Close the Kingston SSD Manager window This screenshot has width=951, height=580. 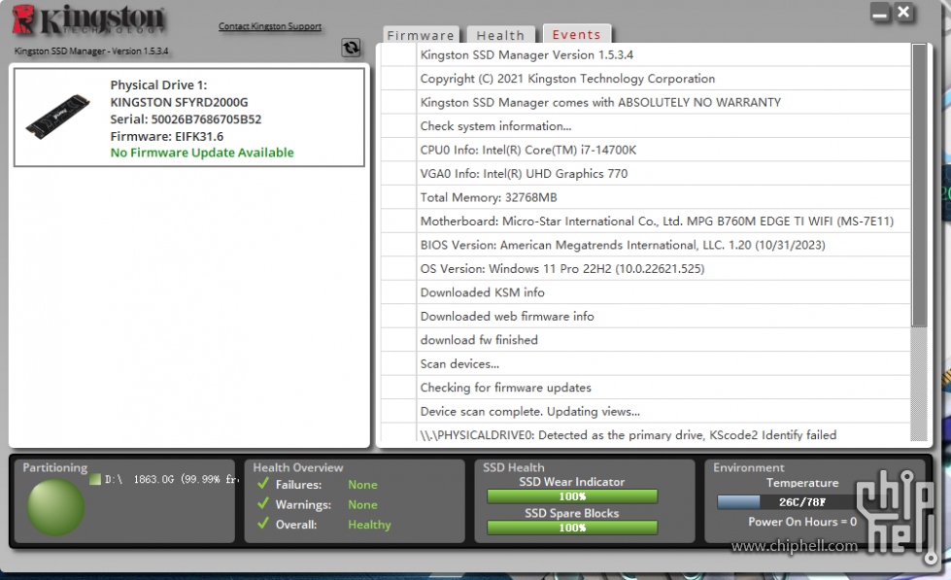click(x=903, y=12)
